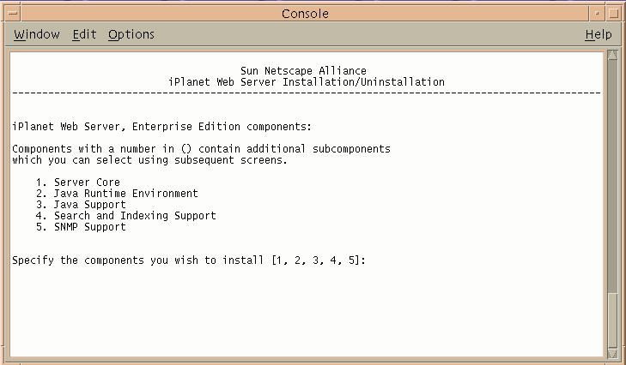The image size is (626, 365).
Task: Open the window menu button beside the title
Action: coord(9,13)
